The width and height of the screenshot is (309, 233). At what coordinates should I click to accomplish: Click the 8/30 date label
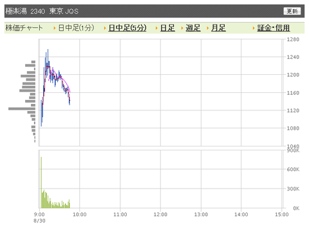39,221
